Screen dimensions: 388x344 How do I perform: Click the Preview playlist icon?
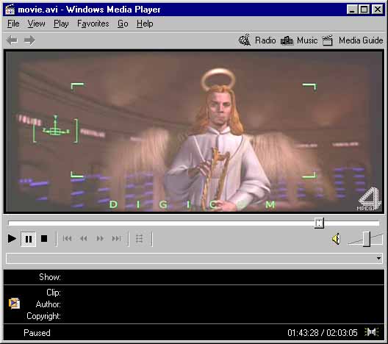pos(140,239)
